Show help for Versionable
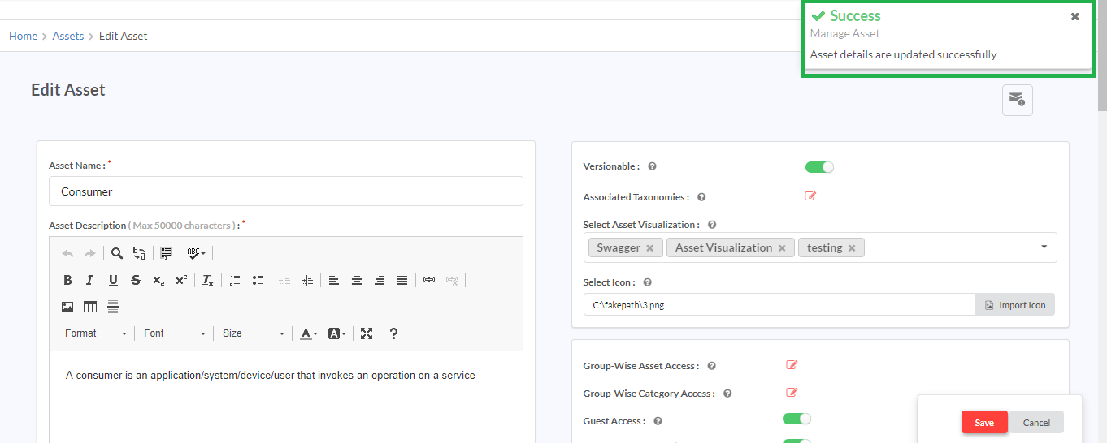 pos(652,166)
